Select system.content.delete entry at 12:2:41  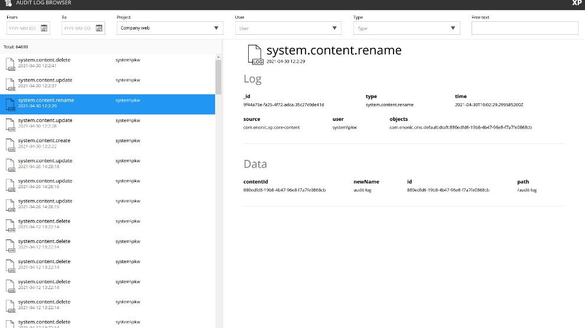[108, 64]
